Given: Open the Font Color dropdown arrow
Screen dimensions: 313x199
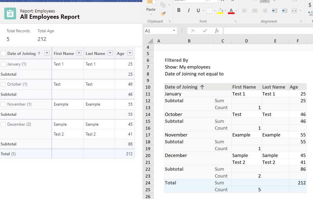Looking at the screenshot, I should point(236,11).
